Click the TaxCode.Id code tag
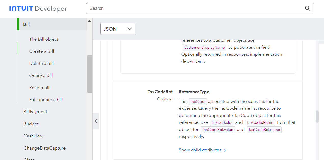The width and height of the screenshot is (324, 160). tap(222, 122)
